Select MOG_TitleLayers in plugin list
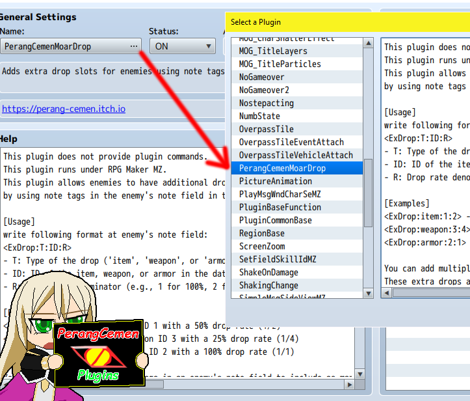Screen dimensions: 470x401 click(296, 51)
